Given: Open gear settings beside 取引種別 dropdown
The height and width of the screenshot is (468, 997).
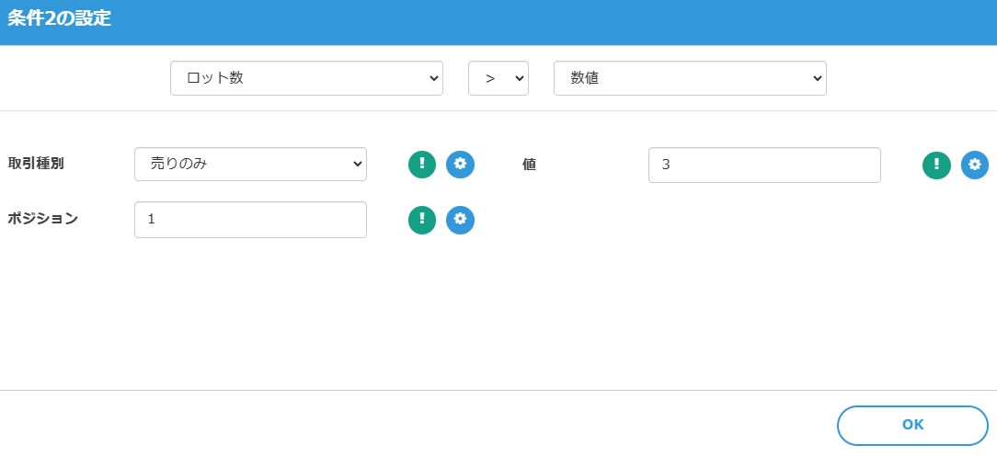Looking at the screenshot, I should coord(461,165).
